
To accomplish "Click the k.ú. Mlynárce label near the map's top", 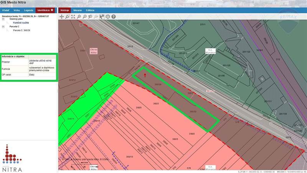I will (x=210, y=51).
